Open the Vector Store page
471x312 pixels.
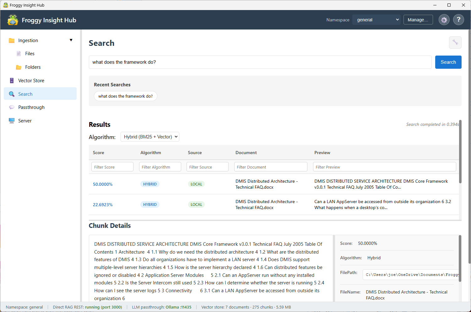[40, 81]
